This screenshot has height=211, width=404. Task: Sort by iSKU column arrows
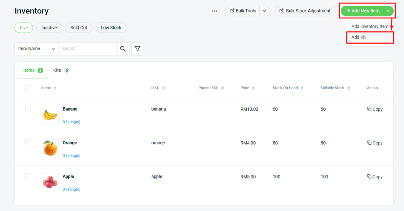164,88
